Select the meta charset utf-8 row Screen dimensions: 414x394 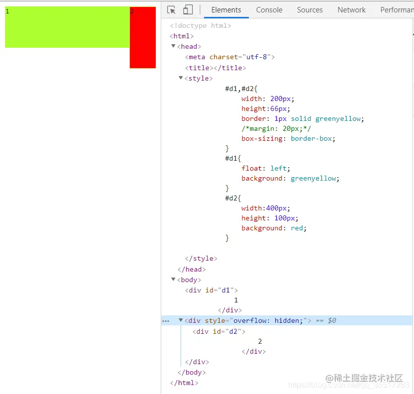pos(230,57)
